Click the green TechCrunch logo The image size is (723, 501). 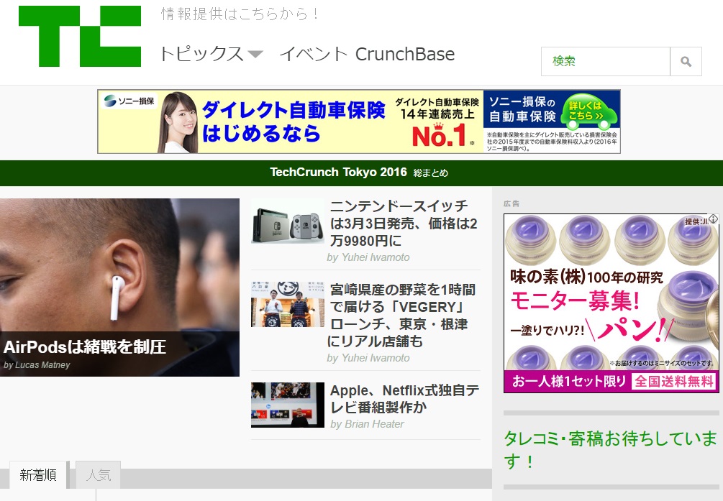(x=80, y=37)
